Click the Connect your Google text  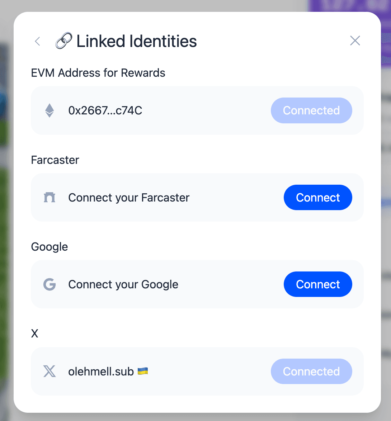(123, 285)
